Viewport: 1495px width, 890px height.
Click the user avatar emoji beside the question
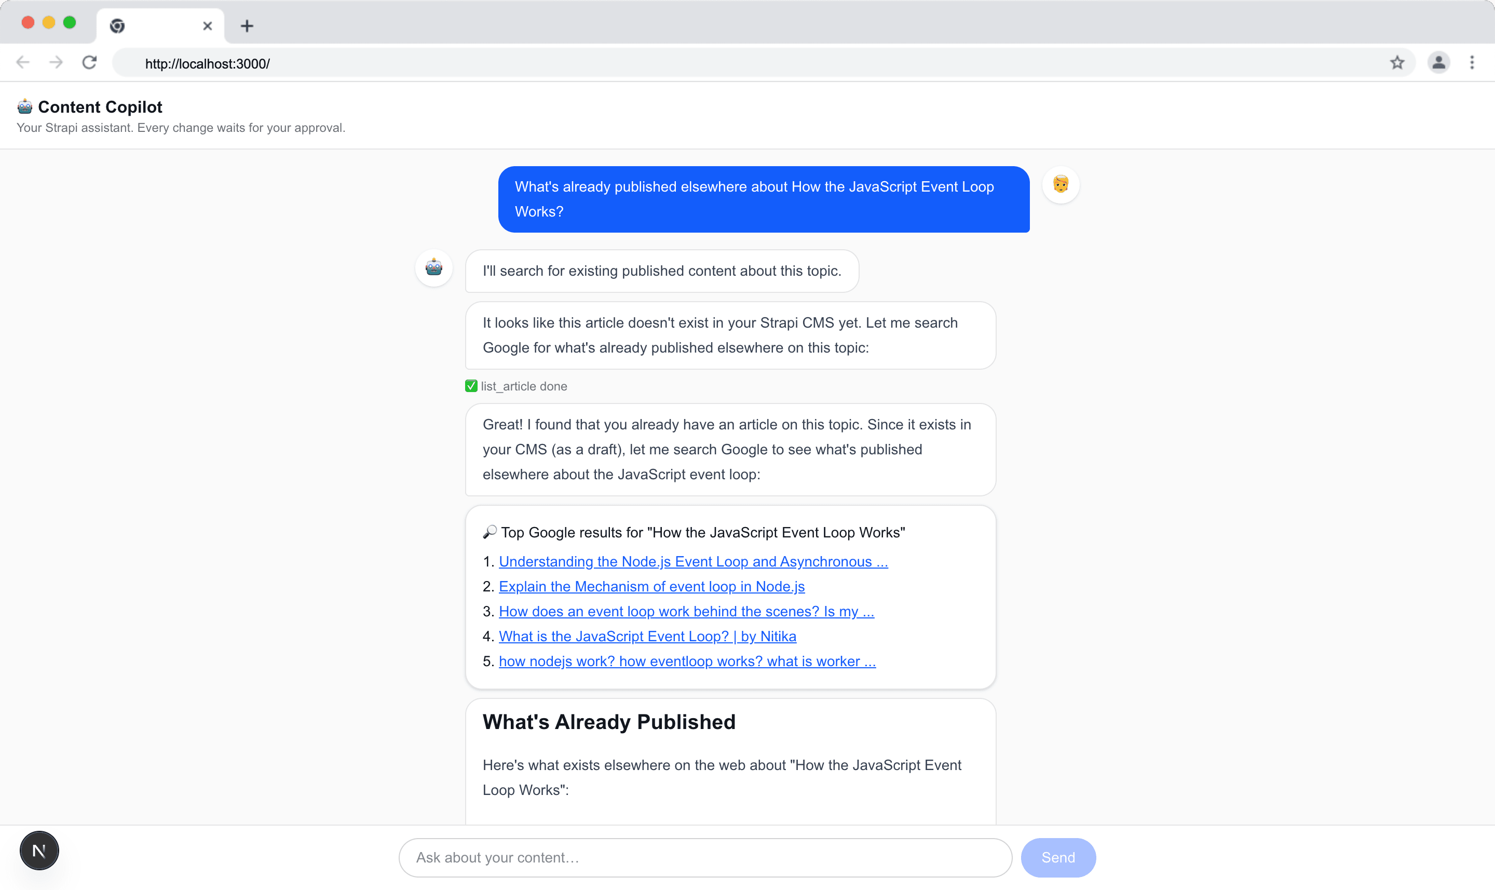coord(1061,184)
